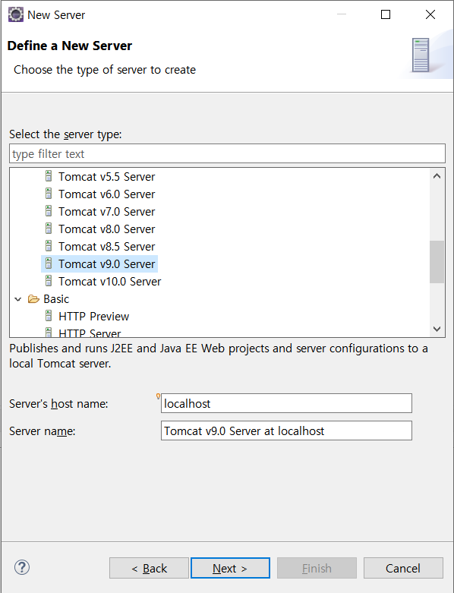The height and width of the screenshot is (593, 454).
Task: Select Tomcat v8.5 Server text
Action: click(106, 246)
